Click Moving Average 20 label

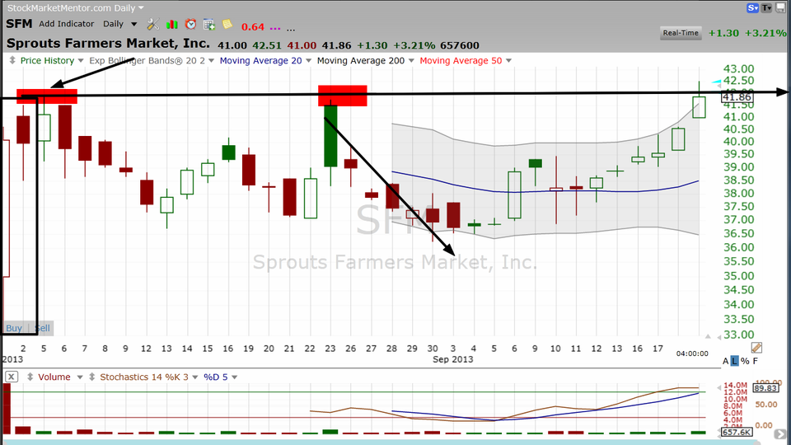(261, 60)
